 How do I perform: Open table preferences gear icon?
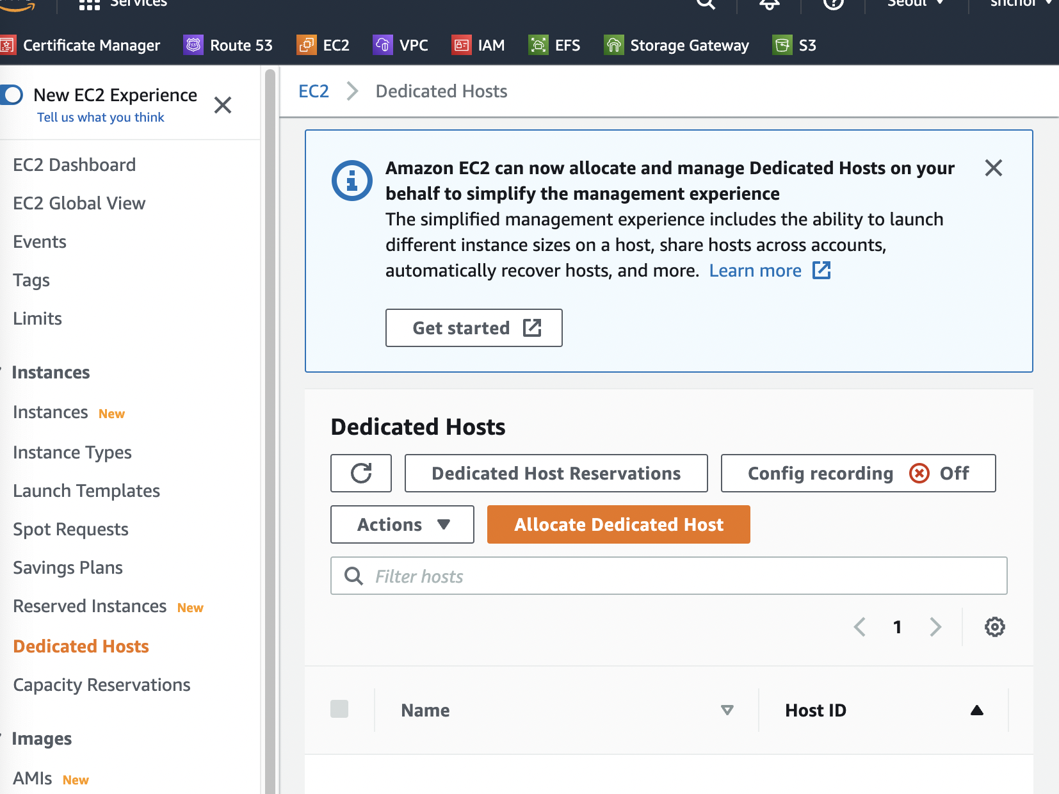(994, 627)
